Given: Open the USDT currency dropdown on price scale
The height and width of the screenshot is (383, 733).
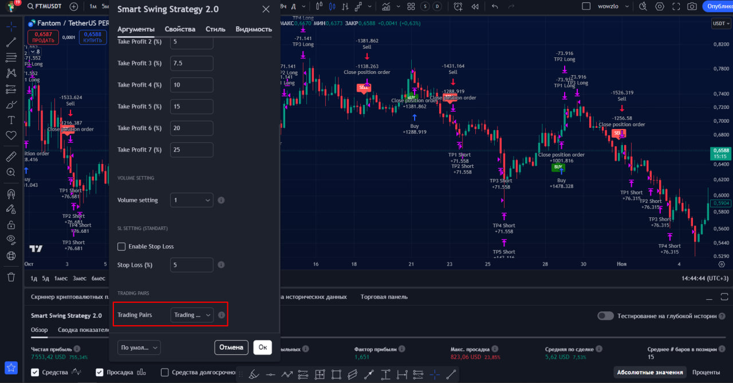Looking at the screenshot, I should point(721,24).
